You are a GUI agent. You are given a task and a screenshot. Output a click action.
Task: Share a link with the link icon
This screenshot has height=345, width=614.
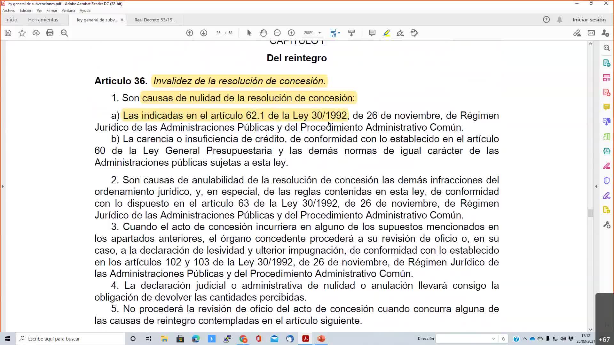pyautogui.click(x=577, y=33)
